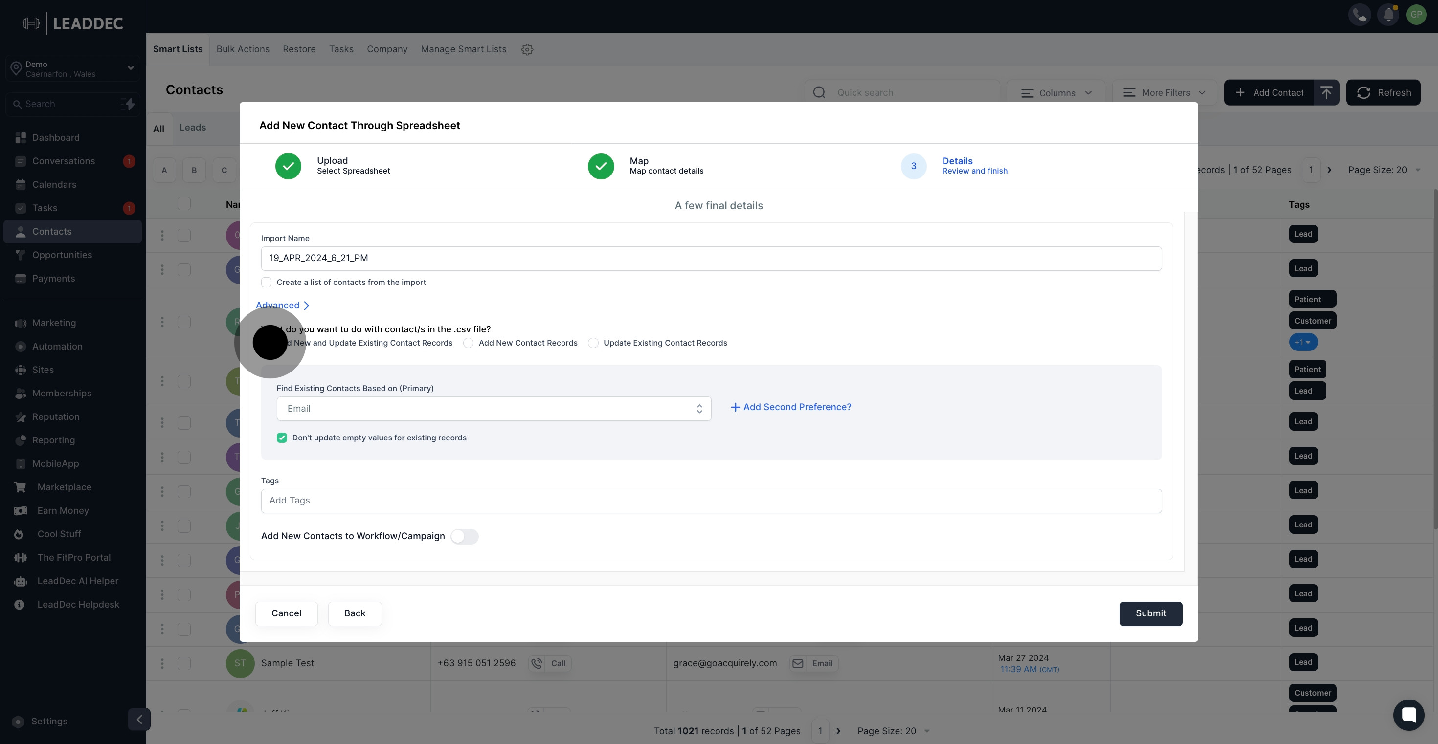
Task: Check 'Create a list of contacts from the import'
Action: pyautogui.click(x=266, y=282)
